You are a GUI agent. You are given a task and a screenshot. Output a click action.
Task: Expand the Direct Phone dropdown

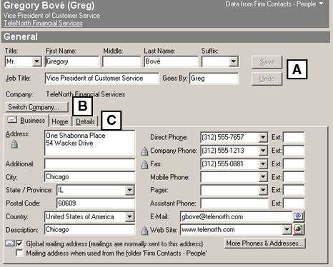click(263, 137)
